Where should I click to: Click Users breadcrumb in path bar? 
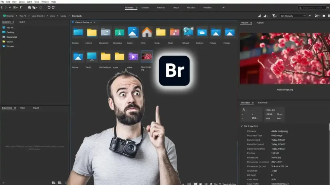point(52,16)
